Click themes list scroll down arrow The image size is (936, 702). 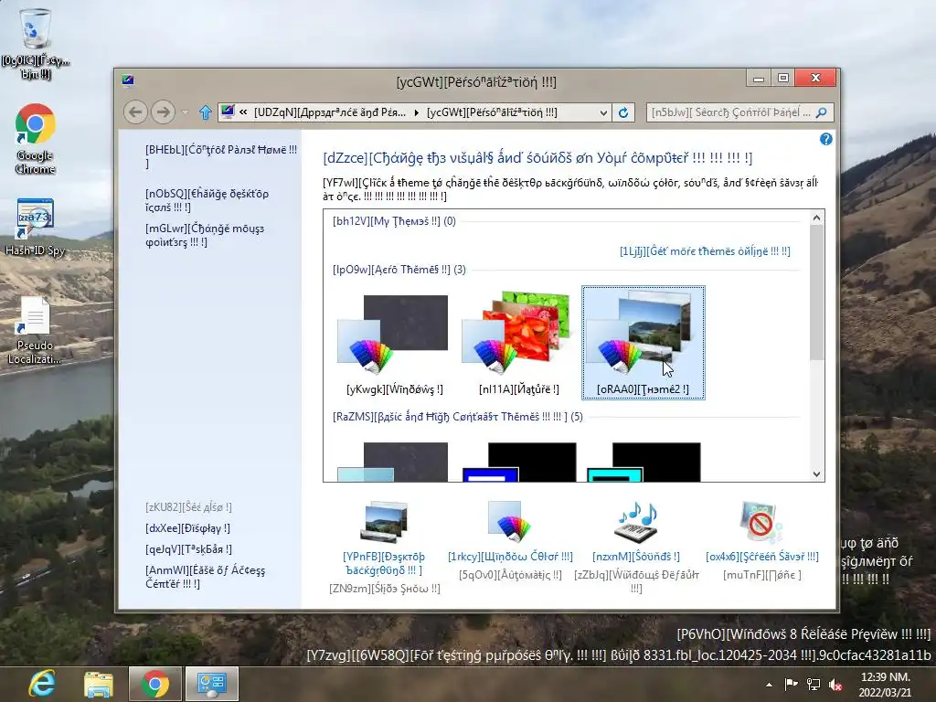[816, 474]
